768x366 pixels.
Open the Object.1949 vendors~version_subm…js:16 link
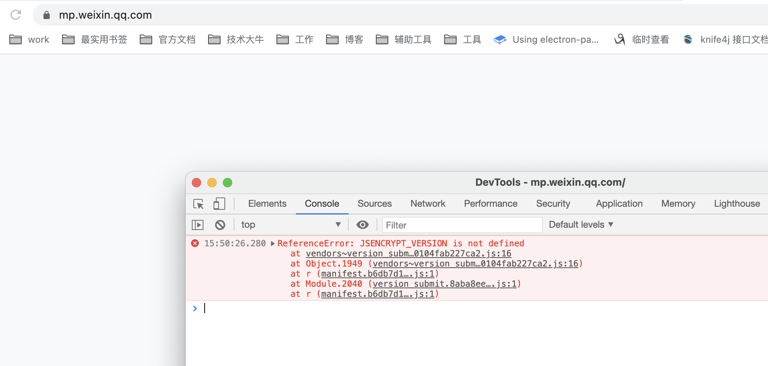tap(475, 264)
